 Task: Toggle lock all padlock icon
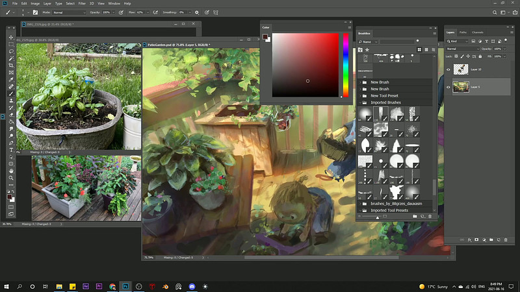pos(480,56)
